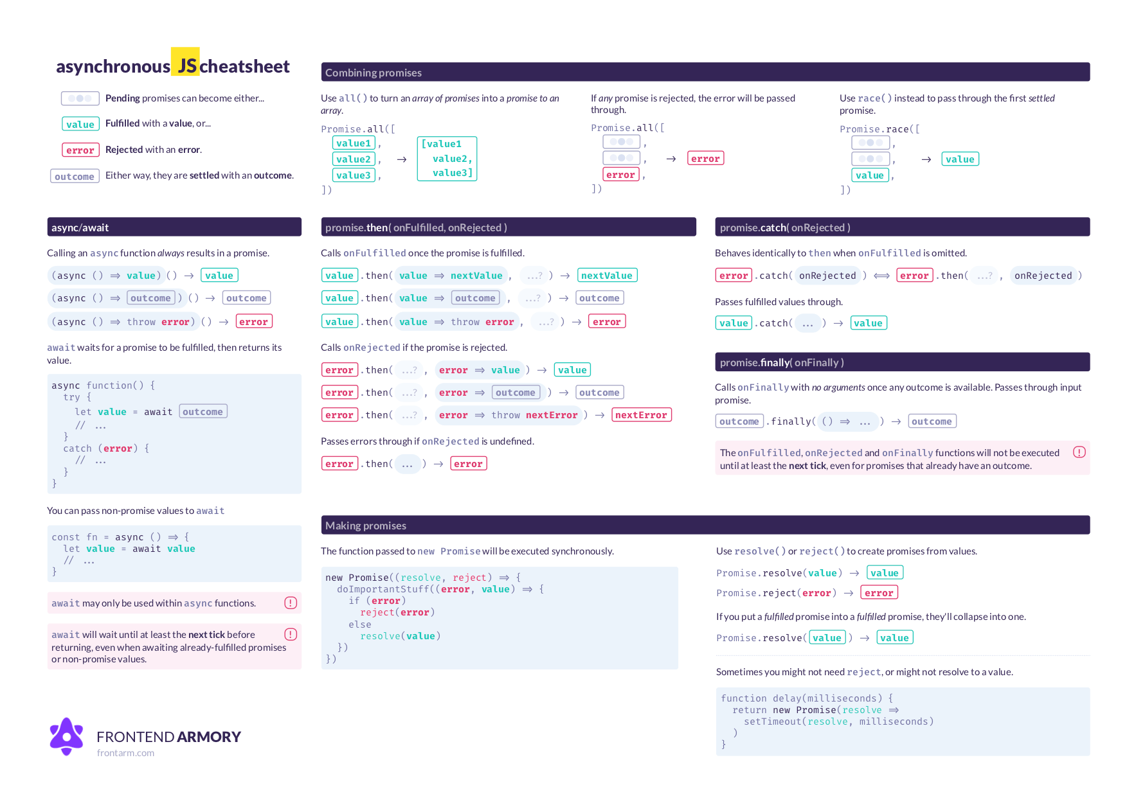Select the outcome pill in the legend
This screenshot has width=1127, height=796.
coord(75,175)
